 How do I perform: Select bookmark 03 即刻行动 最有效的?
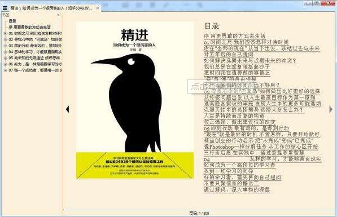(x=35, y=46)
